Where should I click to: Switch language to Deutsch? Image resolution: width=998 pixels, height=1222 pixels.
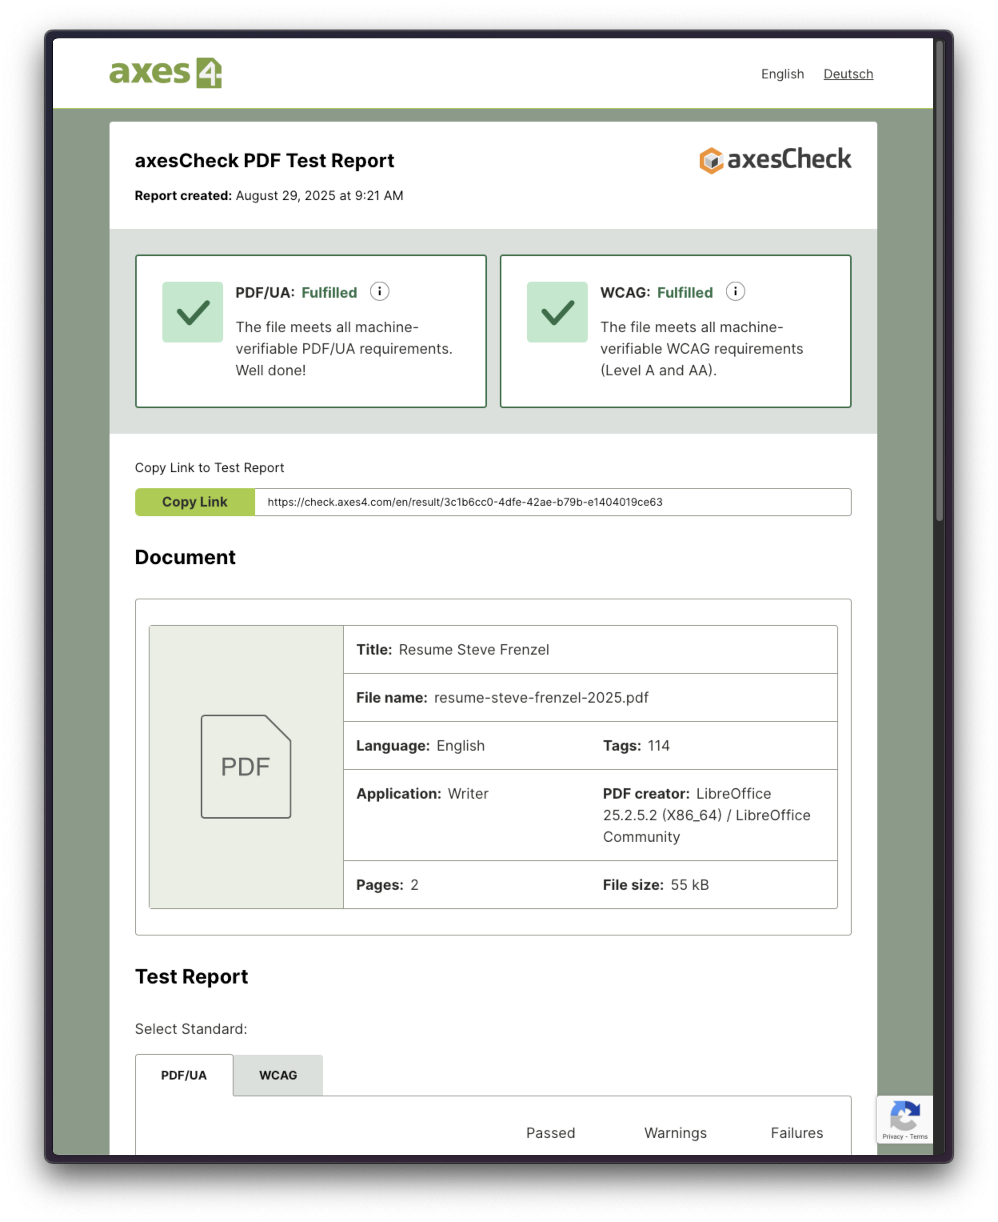(848, 74)
